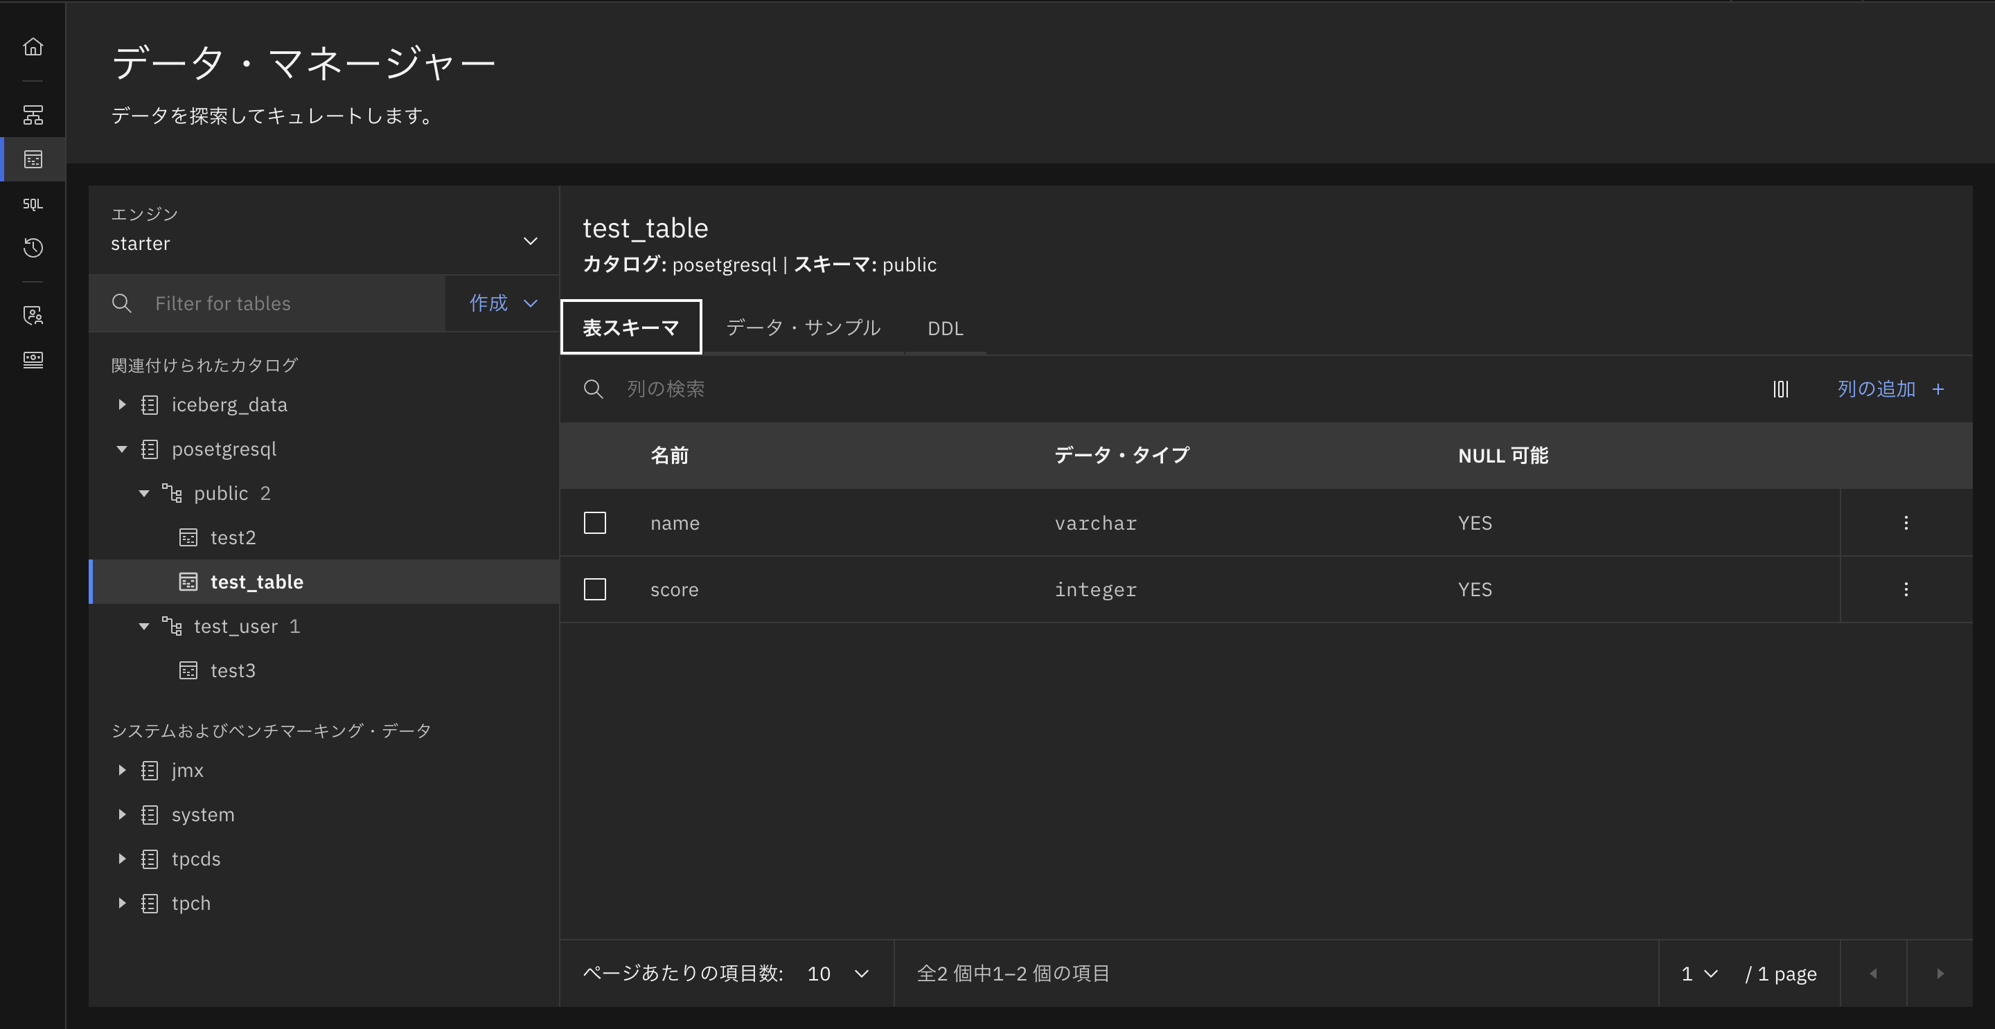The image size is (1995, 1029).
Task: Open the 作成 create menu
Action: 499,303
